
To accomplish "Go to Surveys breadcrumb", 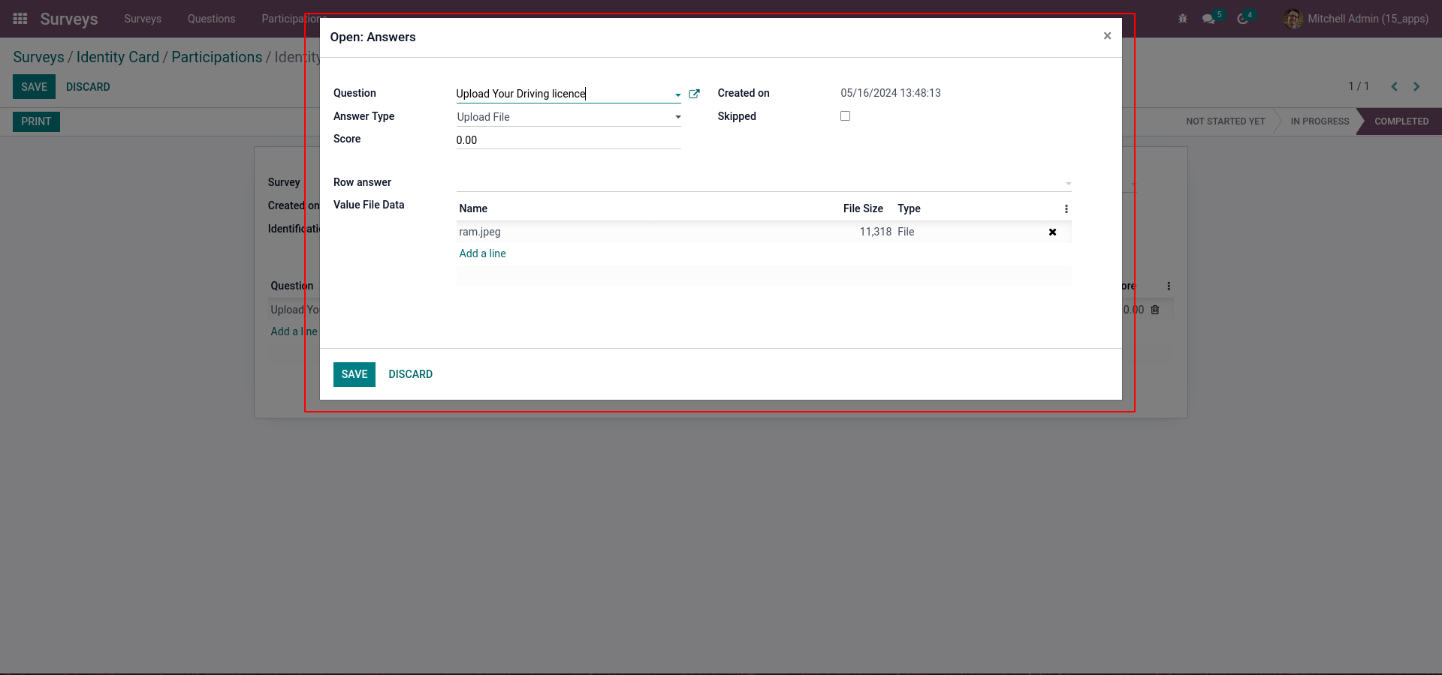I will pos(38,57).
